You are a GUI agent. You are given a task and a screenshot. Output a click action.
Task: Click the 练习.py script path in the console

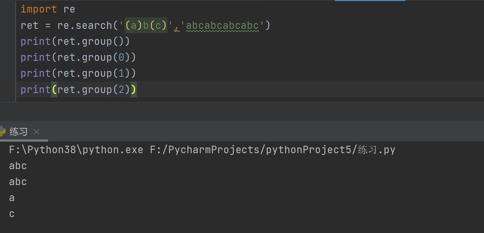pyautogui.click(x=376, y=150)
